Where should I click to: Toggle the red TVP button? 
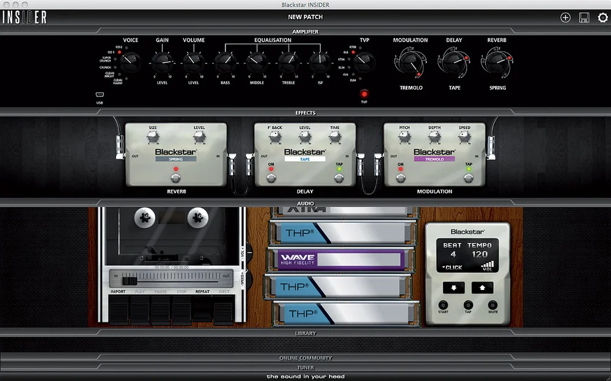(364, 94)
